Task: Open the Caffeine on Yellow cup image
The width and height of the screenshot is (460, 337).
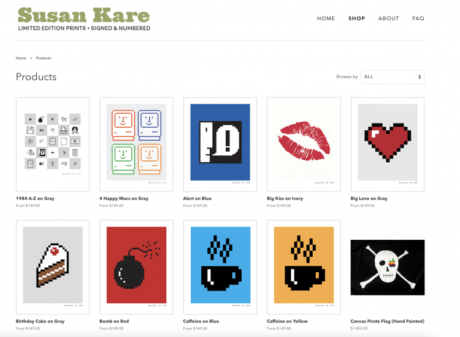Action: (x=304, y=267)
